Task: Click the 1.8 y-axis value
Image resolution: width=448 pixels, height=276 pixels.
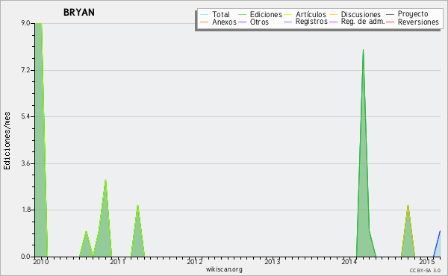Action: click(x=25, y=210)
